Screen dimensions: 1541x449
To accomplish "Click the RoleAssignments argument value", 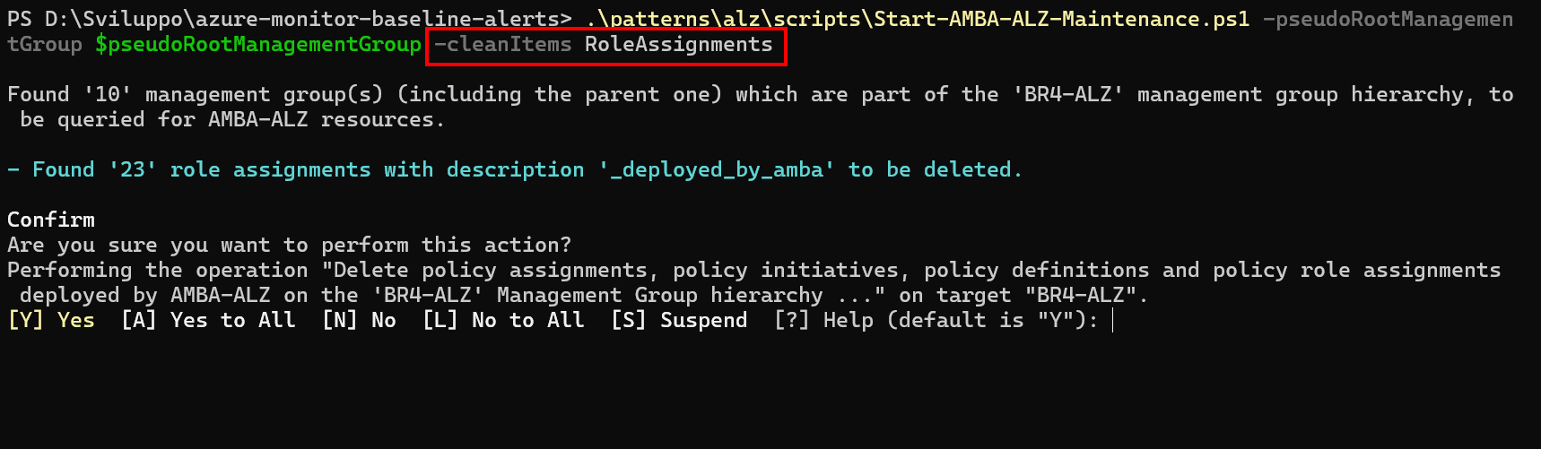I will click(x=678, y=45).
